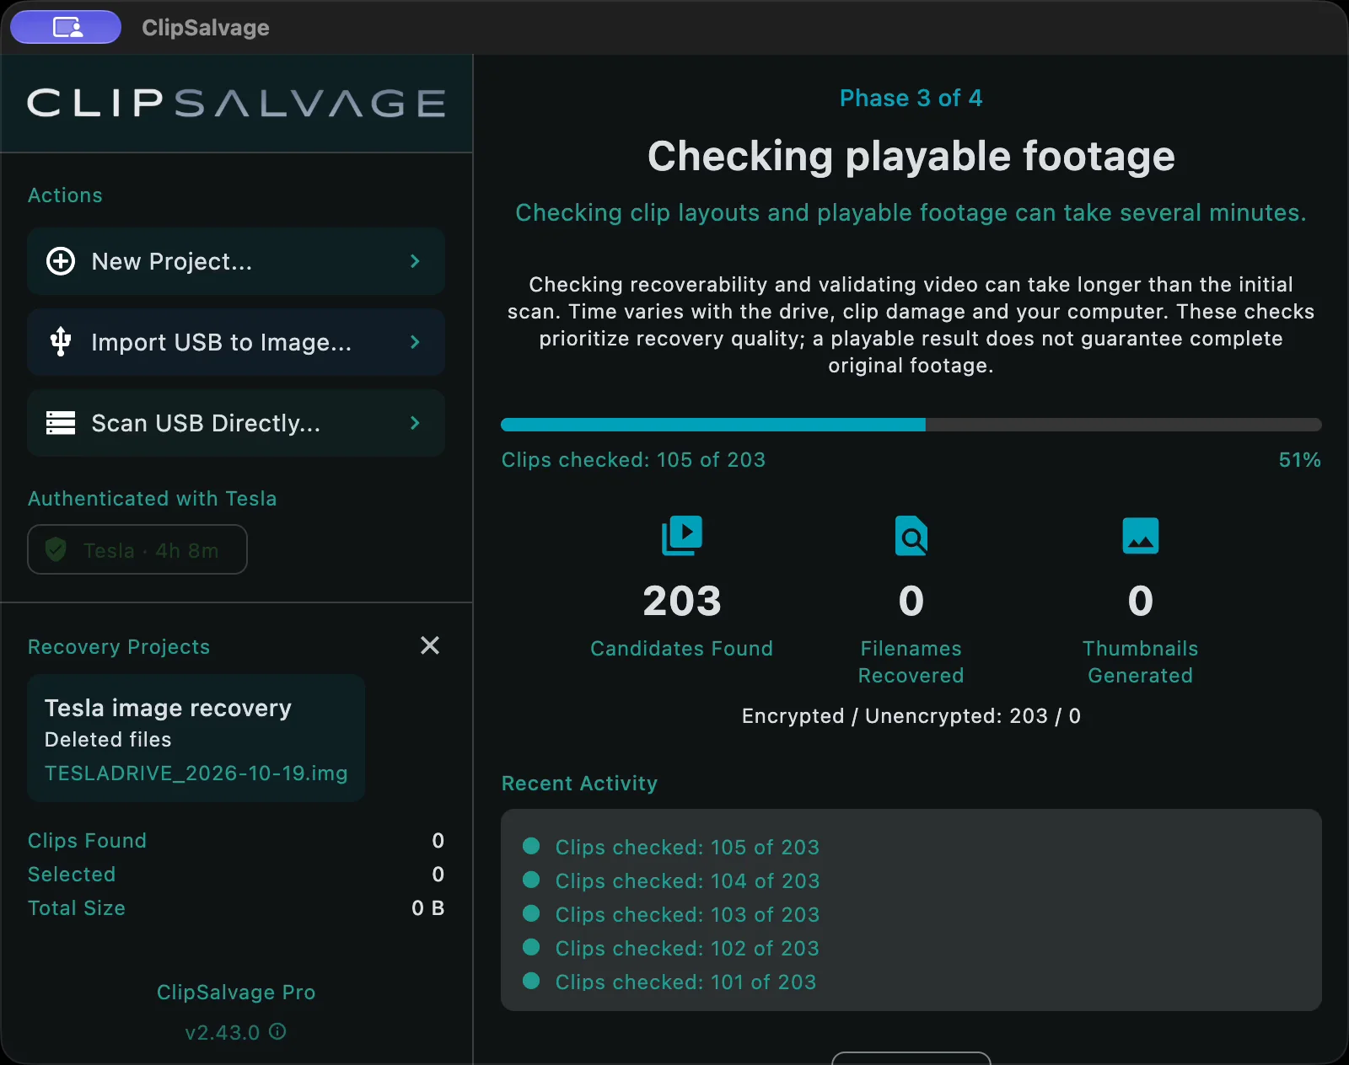Open the Tesla image recovery project card
This screenshot has width=1349, height=1065.
tap(196, 738)
